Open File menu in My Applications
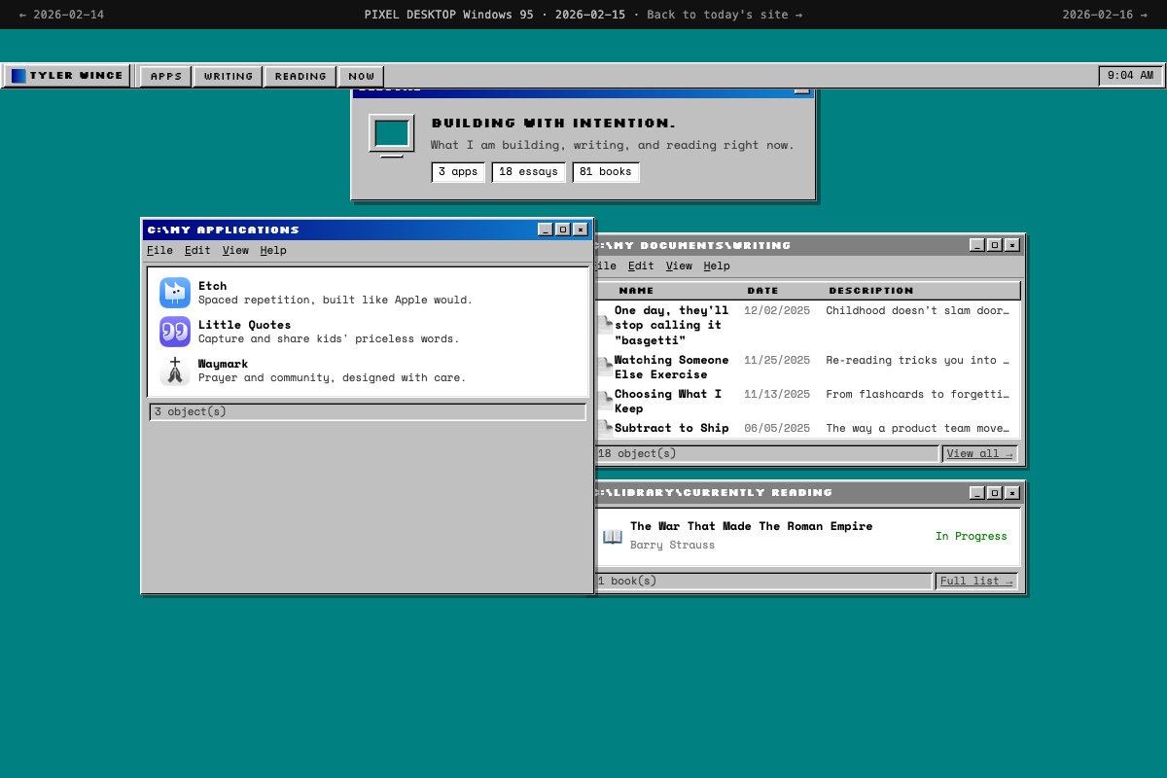Screen dimensions: 1167x778 159,250
